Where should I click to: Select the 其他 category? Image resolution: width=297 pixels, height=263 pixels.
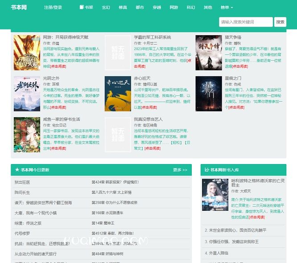pyautogui.click(x=208, y=8)
